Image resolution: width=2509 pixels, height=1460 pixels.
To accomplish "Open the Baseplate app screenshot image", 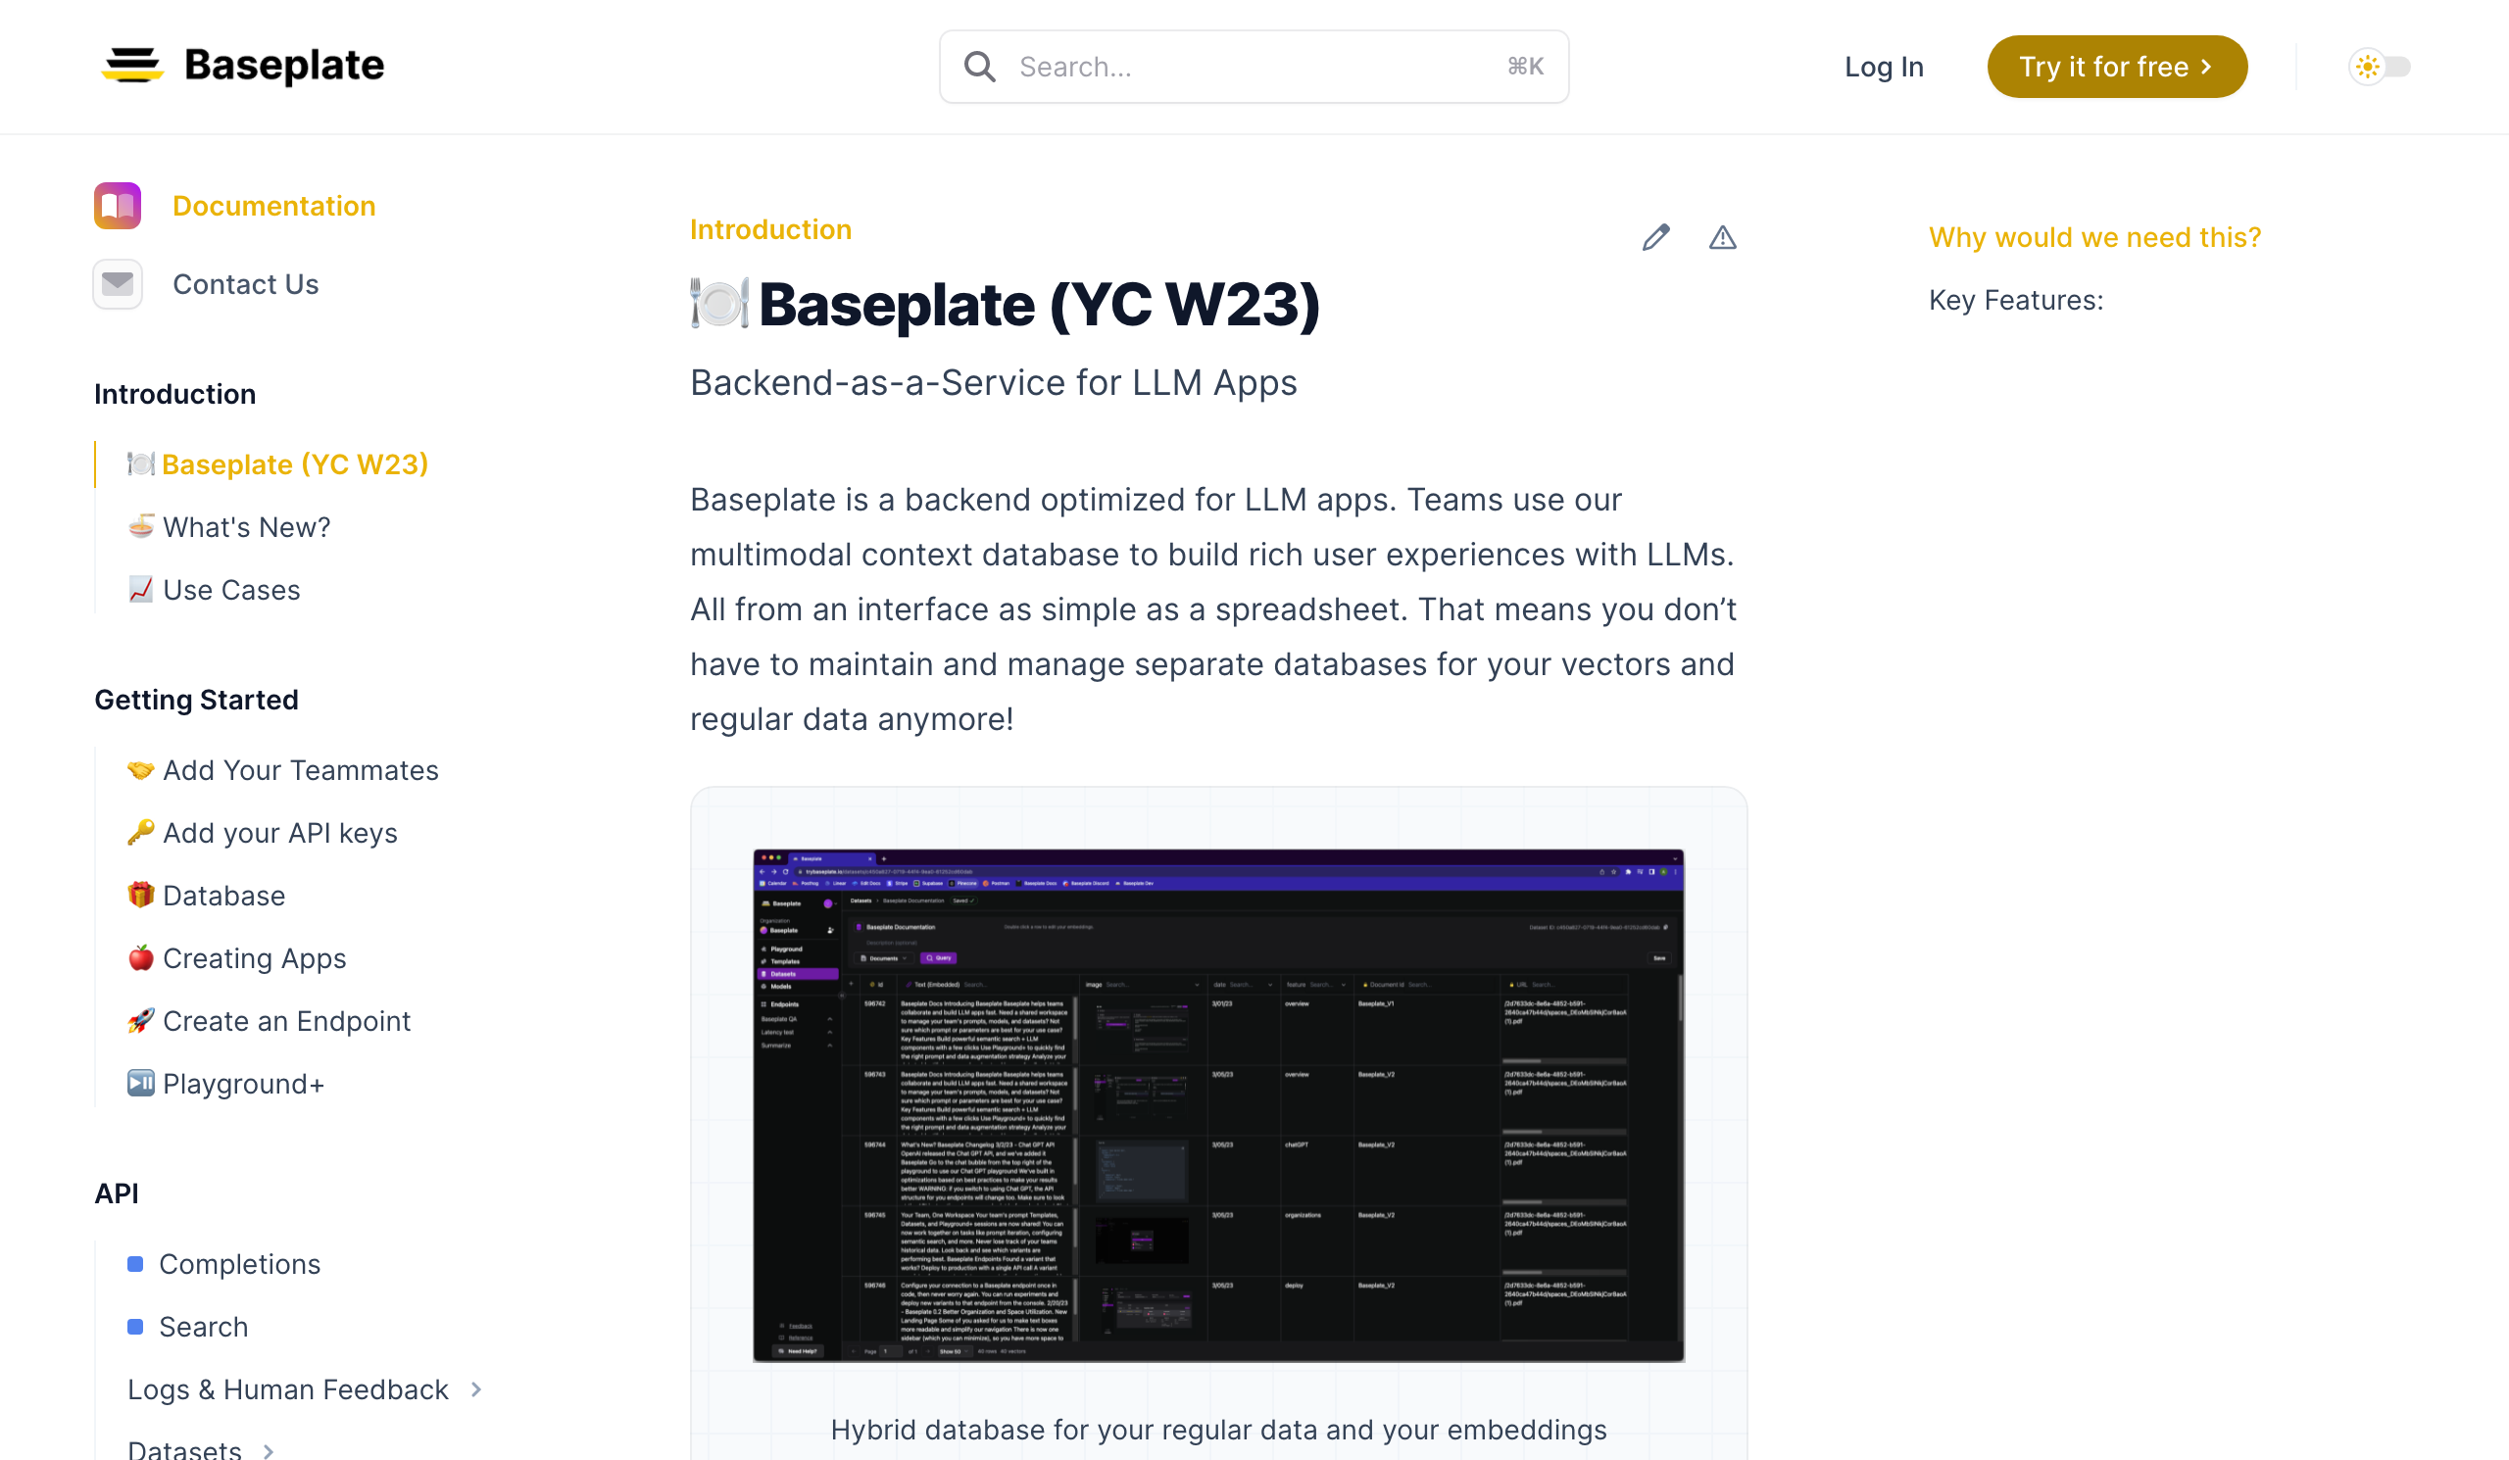I will [1218, 1104].
